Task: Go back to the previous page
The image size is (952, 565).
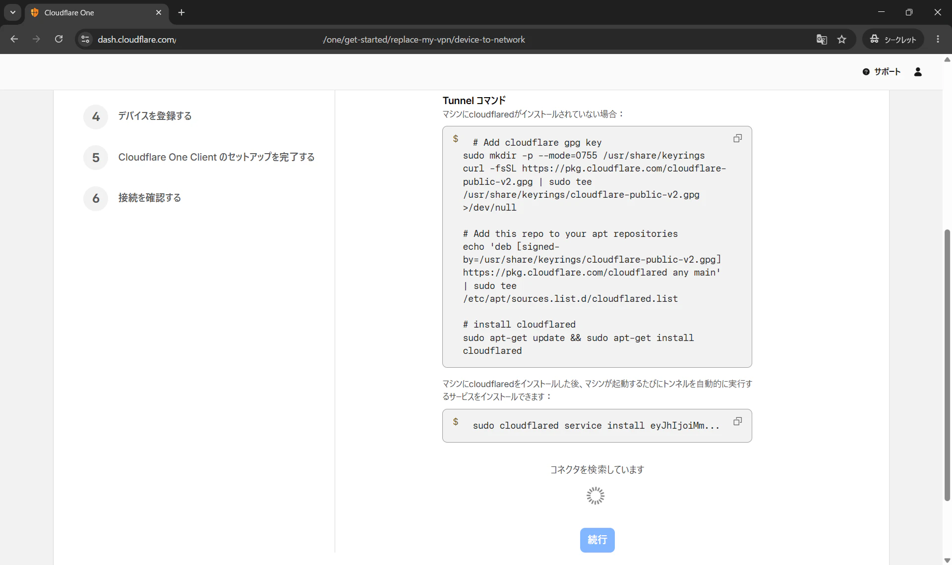Action: [14, 39]
